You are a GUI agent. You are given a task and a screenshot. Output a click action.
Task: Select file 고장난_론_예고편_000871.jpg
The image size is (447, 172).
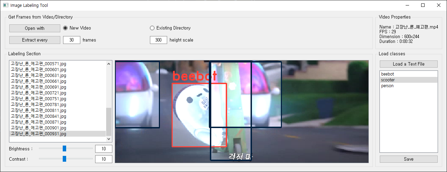58,122
